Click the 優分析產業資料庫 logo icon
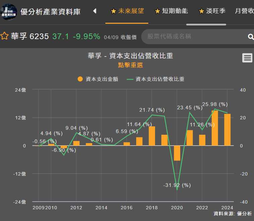 (9, 11)
